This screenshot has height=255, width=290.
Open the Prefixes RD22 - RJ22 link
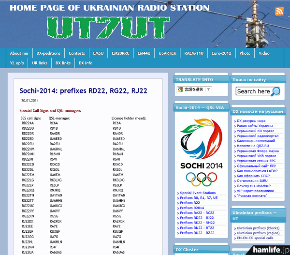197,218
